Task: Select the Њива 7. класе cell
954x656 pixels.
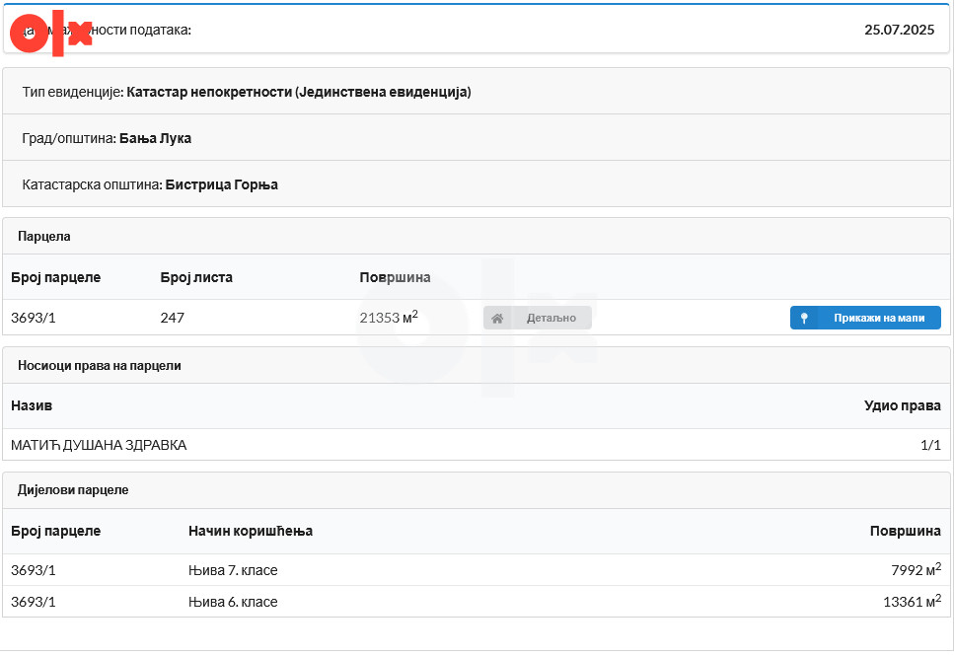Action: 233,570
